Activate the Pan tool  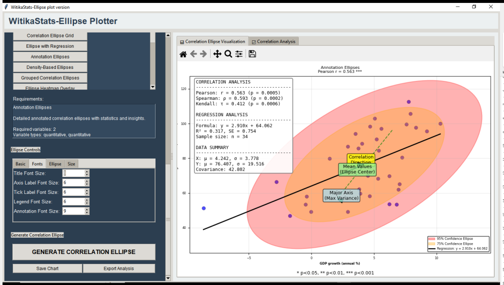217,54
